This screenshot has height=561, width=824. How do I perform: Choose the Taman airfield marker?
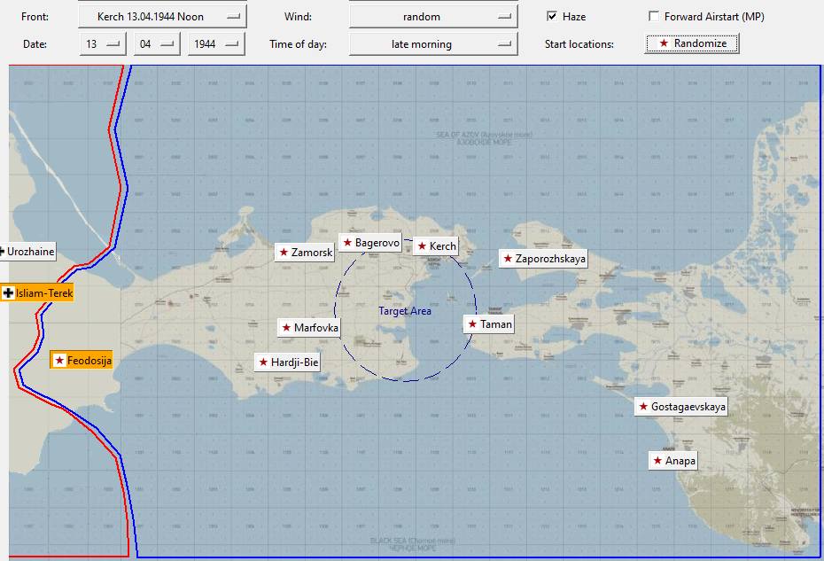coord(489,323)
